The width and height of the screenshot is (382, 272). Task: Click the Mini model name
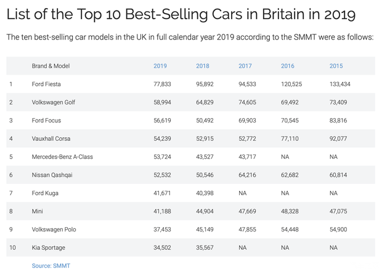(38, 211)
